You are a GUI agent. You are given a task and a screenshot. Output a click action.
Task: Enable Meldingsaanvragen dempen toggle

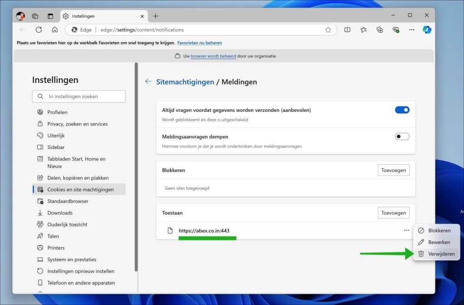[x=402, y=137]
